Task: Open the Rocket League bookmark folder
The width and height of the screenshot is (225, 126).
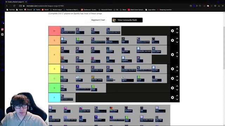Action: click(56, 10)
